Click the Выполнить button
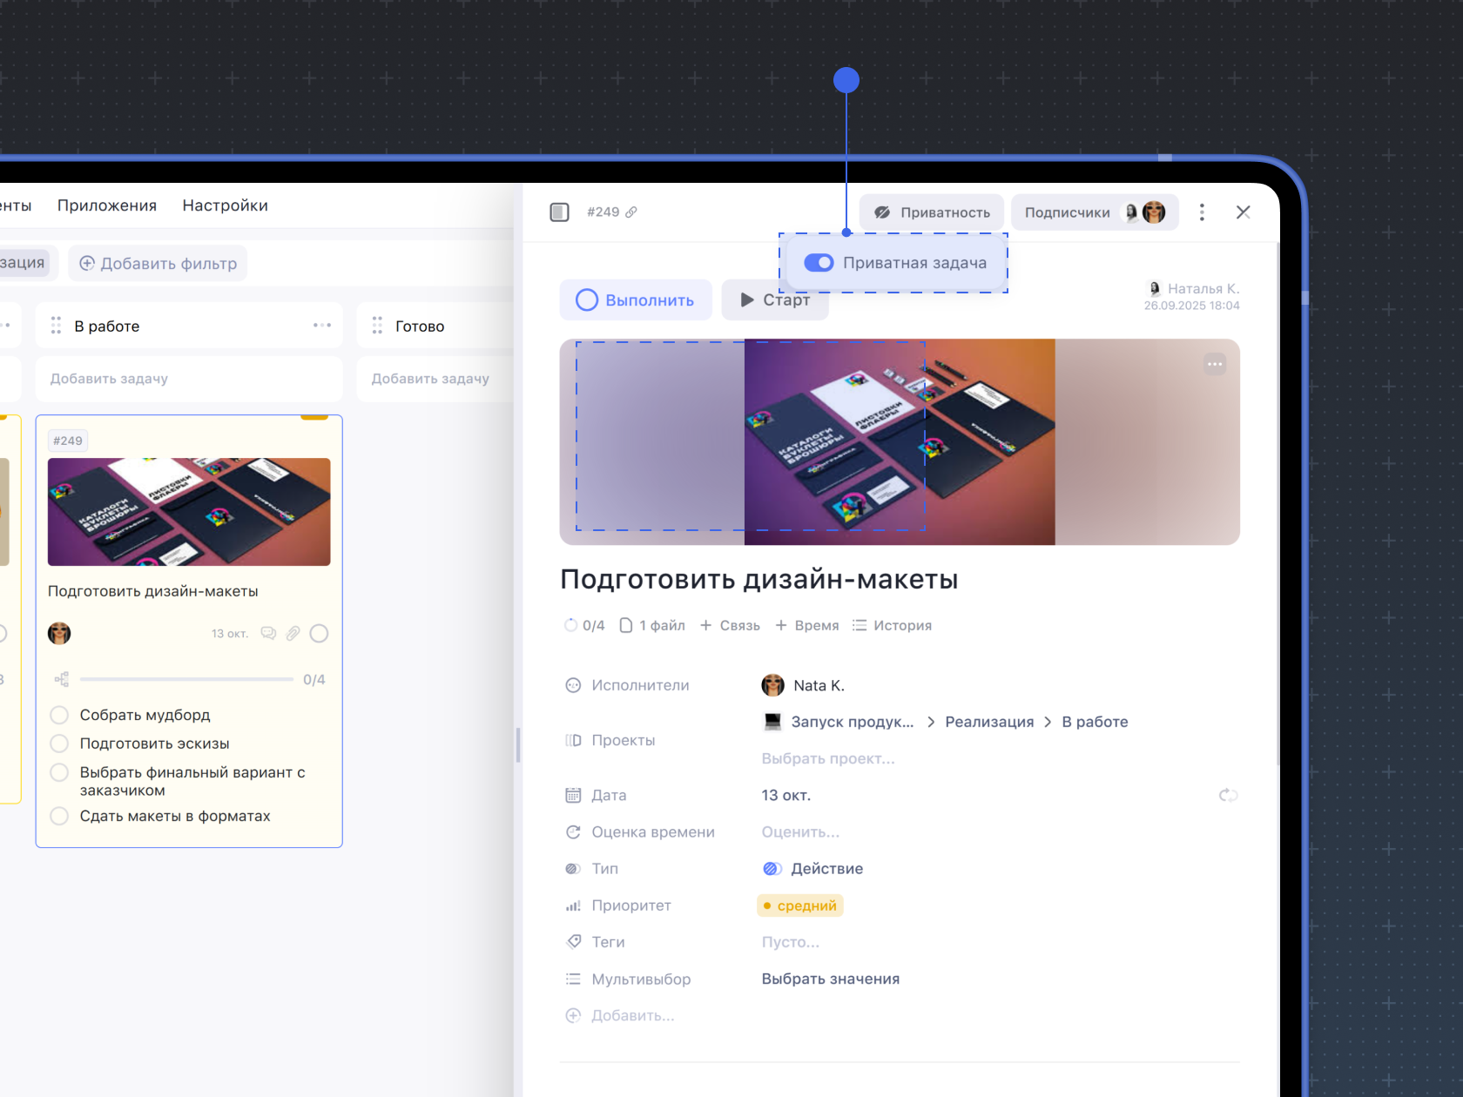The height and width of the screenshot is (1097, 1463). (636, 300)
